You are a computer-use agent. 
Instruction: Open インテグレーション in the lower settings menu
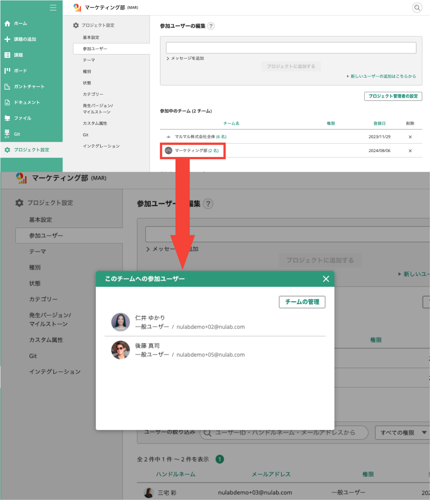point(55,372)
